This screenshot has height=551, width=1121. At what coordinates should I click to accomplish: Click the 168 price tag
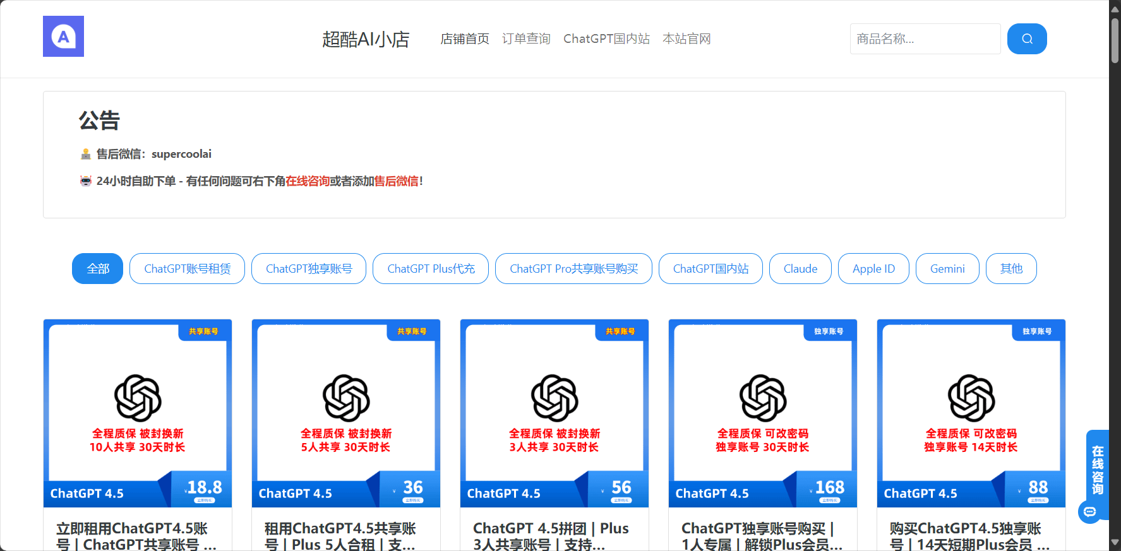coord(829,488)
